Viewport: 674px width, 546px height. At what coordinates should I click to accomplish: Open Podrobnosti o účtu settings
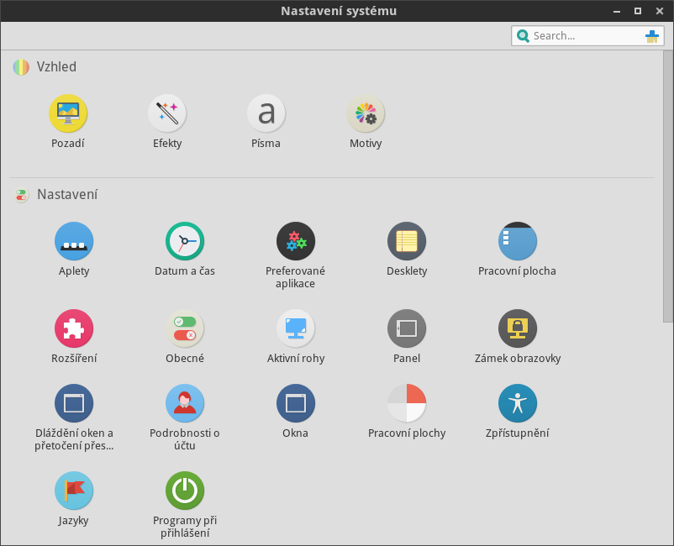coord(185,404)
